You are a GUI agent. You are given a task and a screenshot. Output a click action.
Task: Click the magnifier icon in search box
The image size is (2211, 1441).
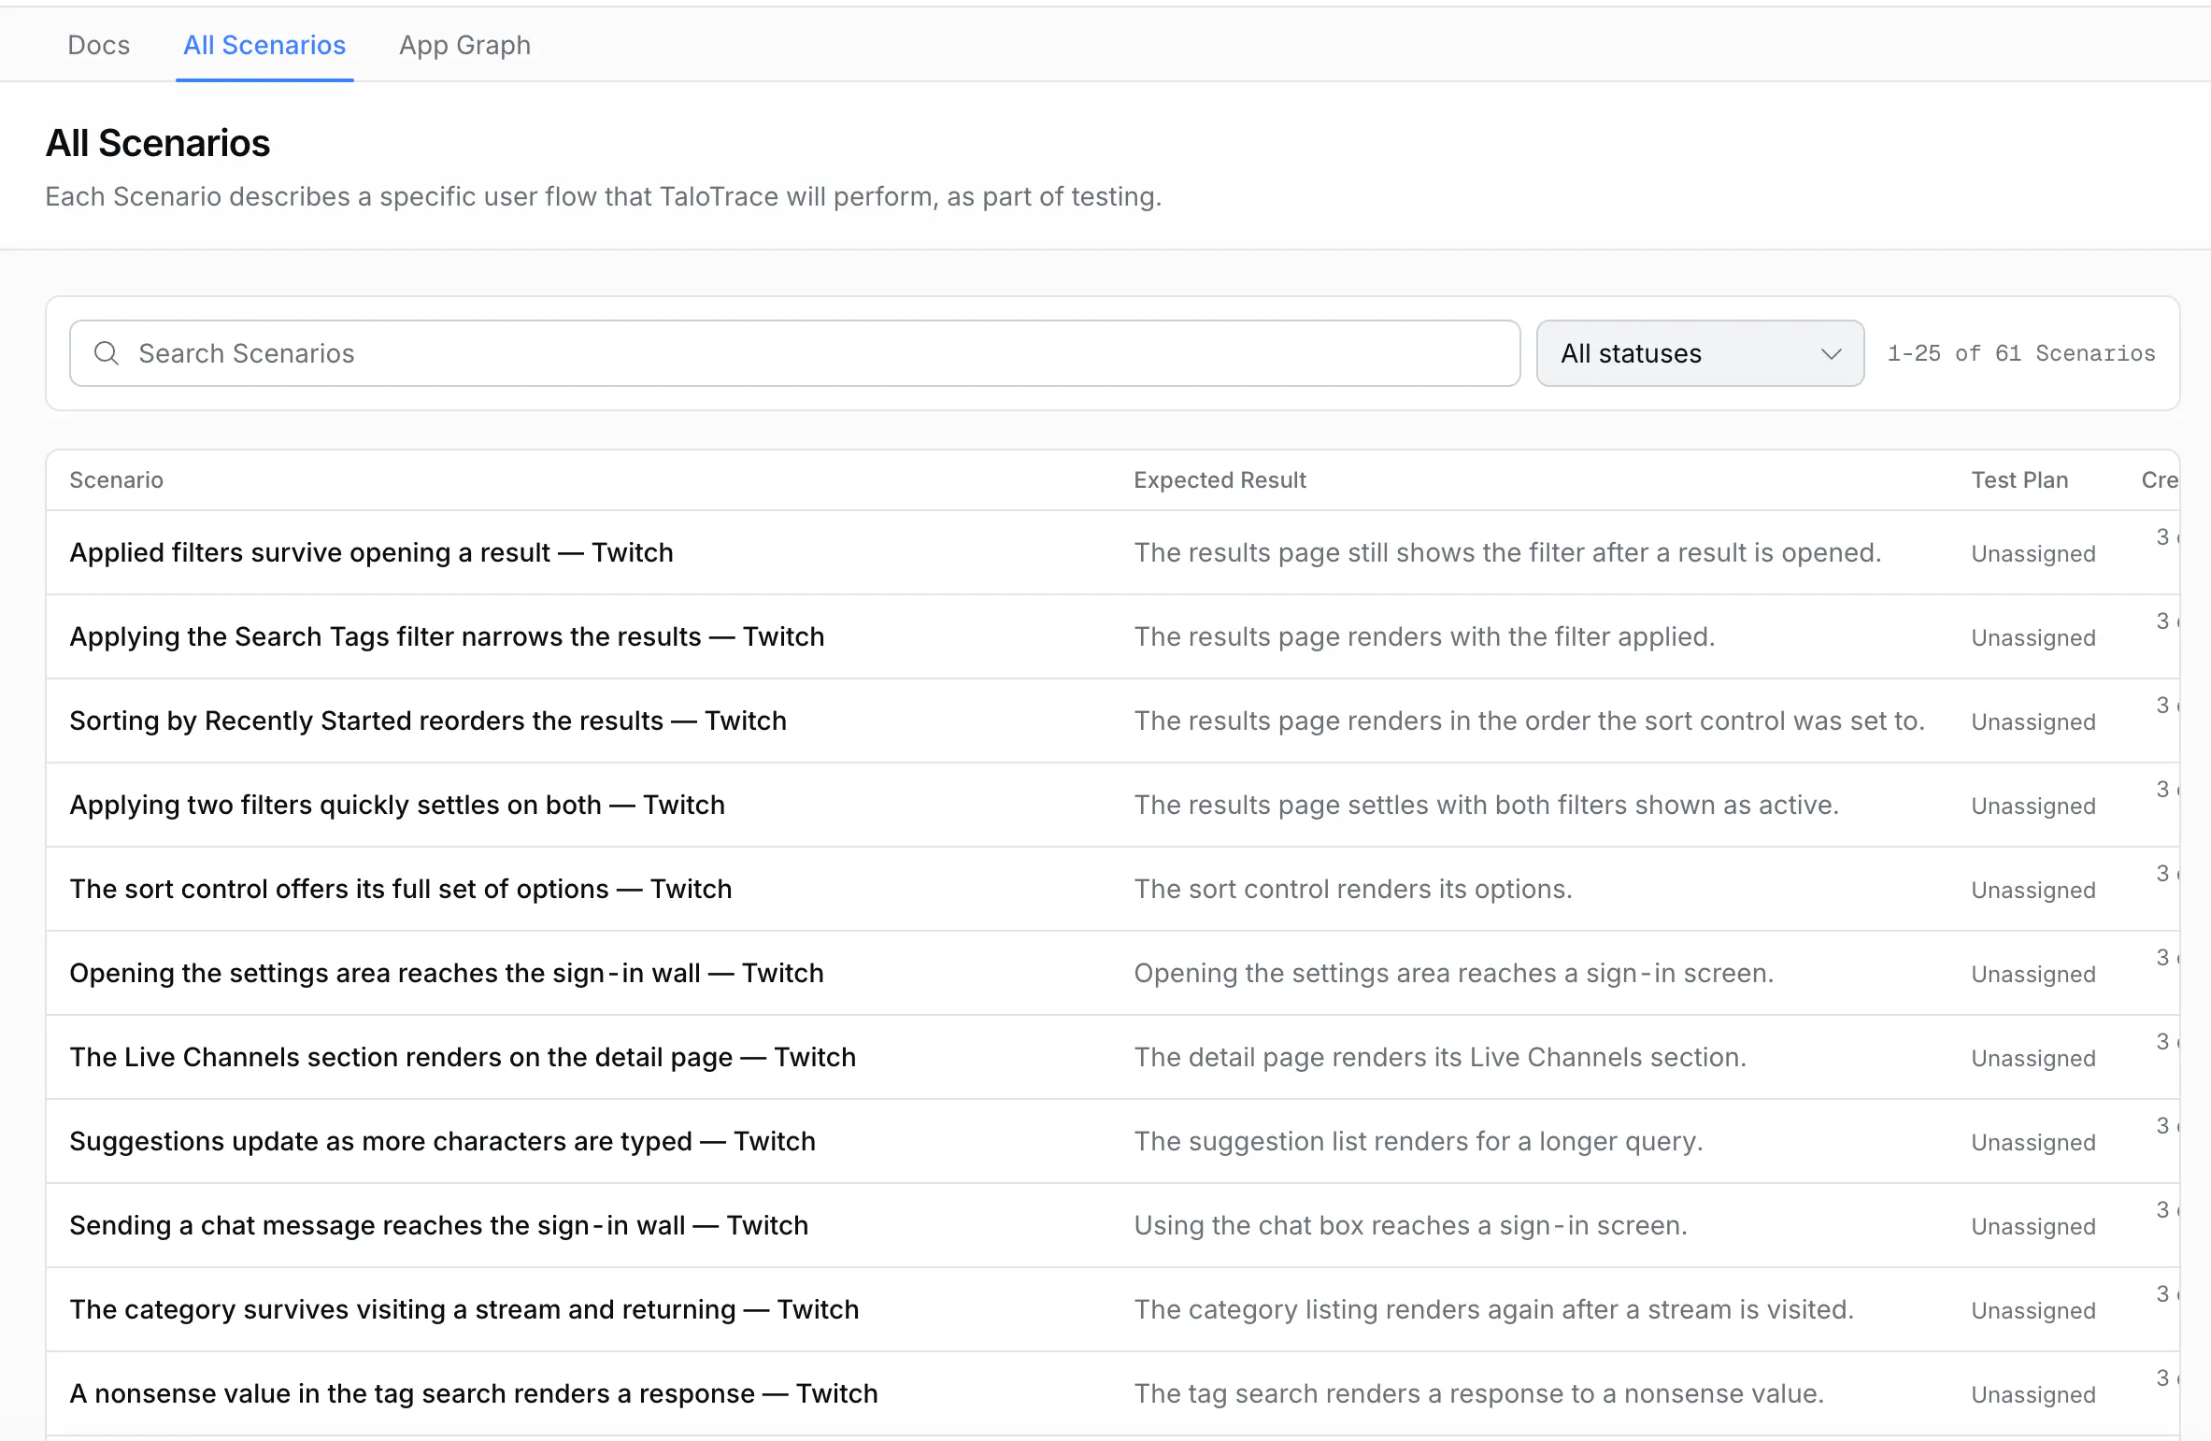click(x=107, y=353)
